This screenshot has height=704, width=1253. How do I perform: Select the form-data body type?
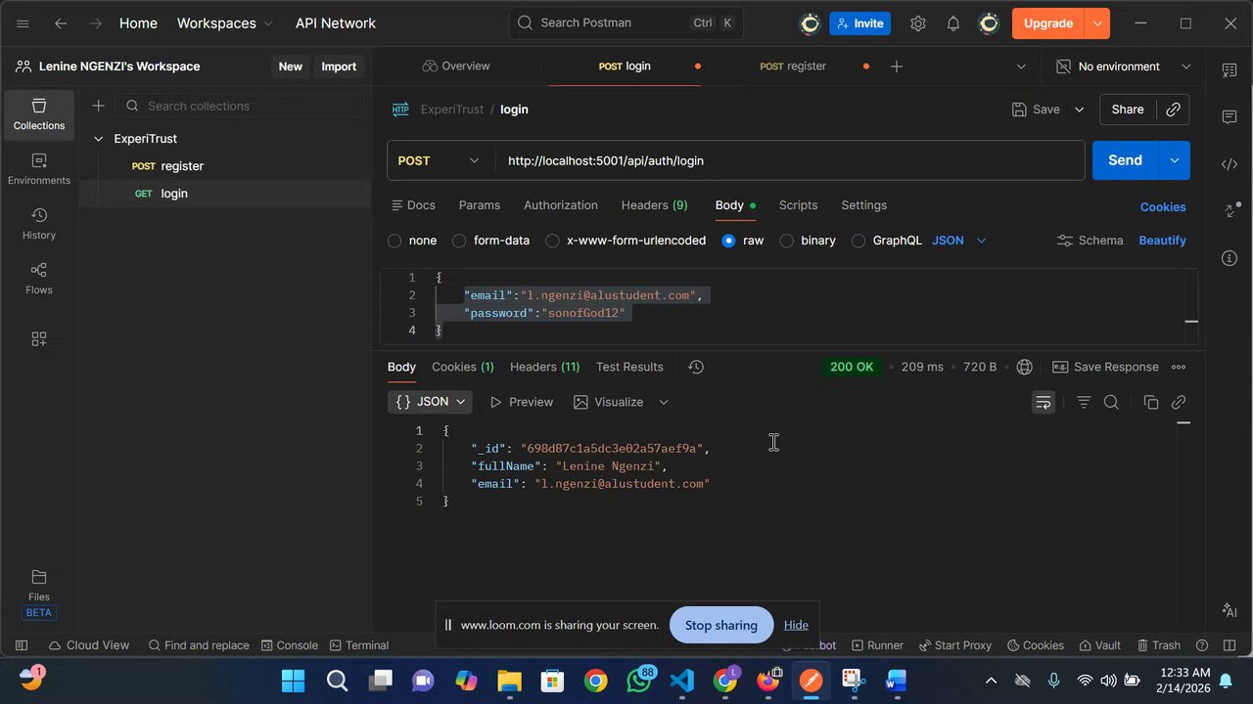click(x=459, y=241)
